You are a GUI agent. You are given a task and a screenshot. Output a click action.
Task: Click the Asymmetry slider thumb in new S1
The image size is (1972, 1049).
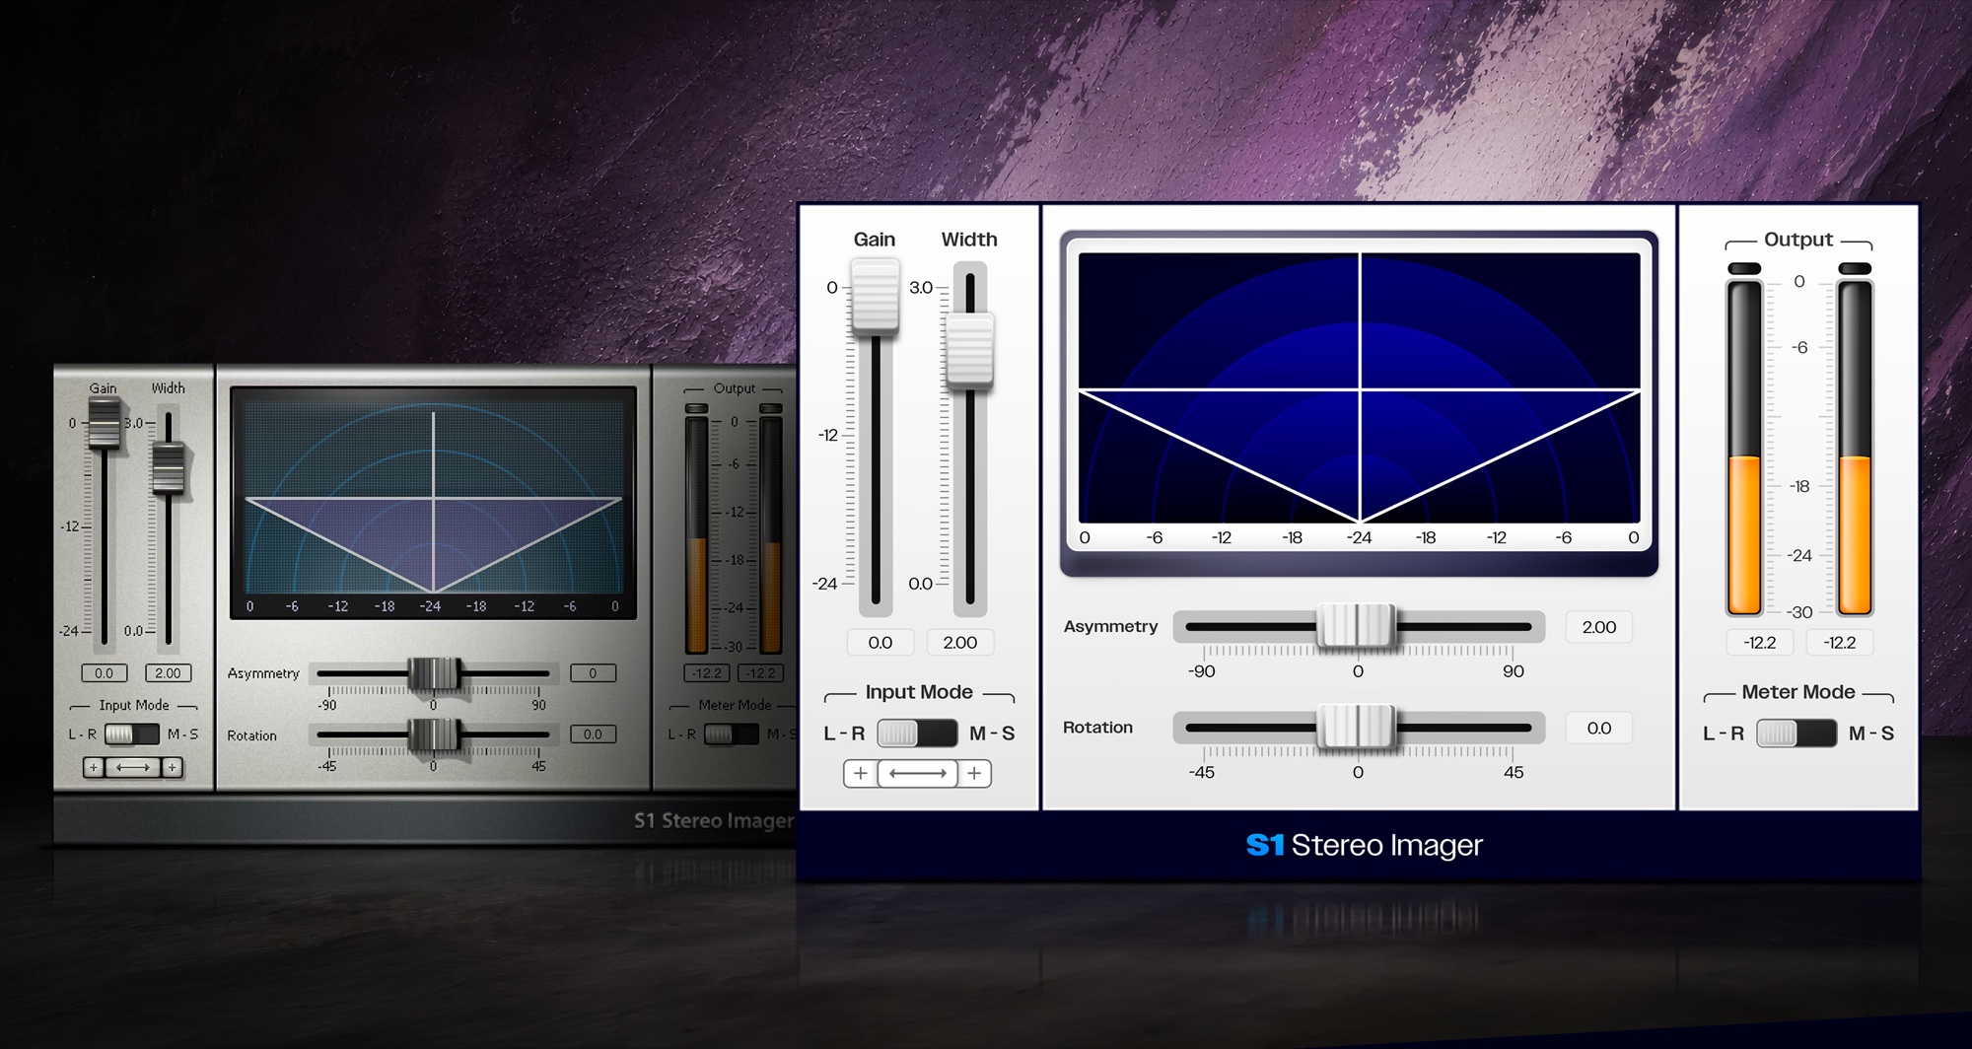click(1358, 626)
